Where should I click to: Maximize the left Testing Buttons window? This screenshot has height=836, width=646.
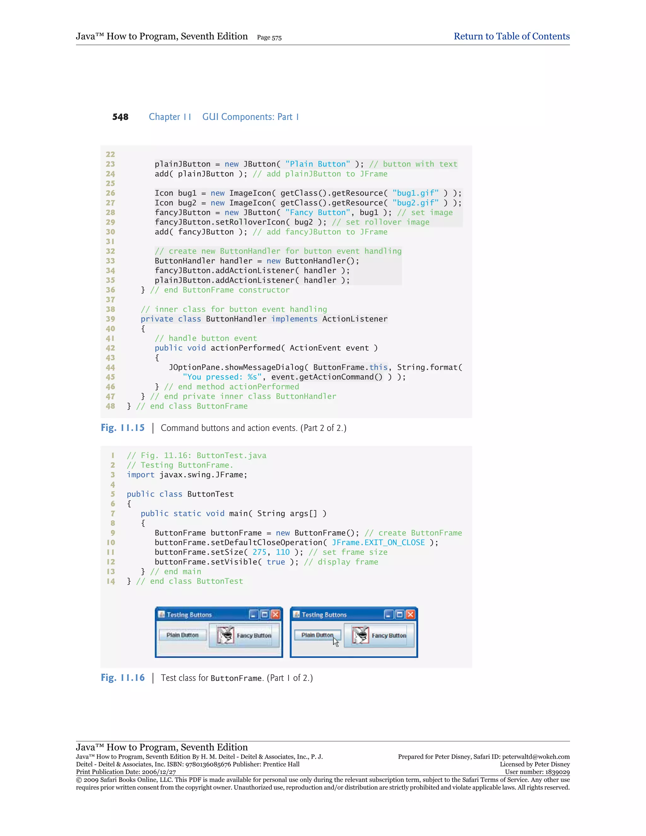pos(264,615)
